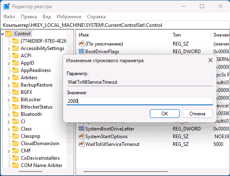Click the WaitToKillServiceTimeout string value icon

pos(81,144)
